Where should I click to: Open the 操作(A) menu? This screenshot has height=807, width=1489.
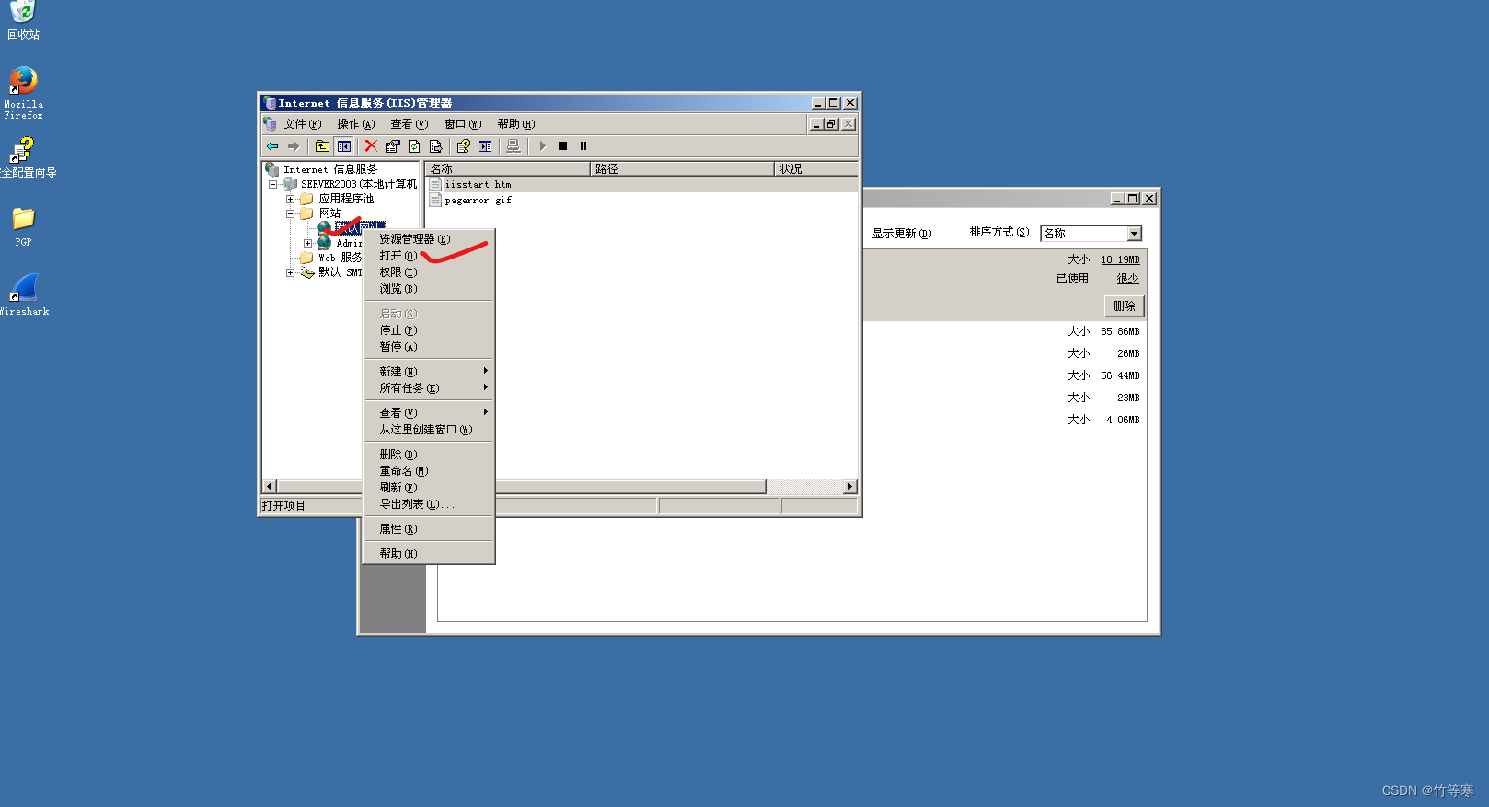coord(356,124)
